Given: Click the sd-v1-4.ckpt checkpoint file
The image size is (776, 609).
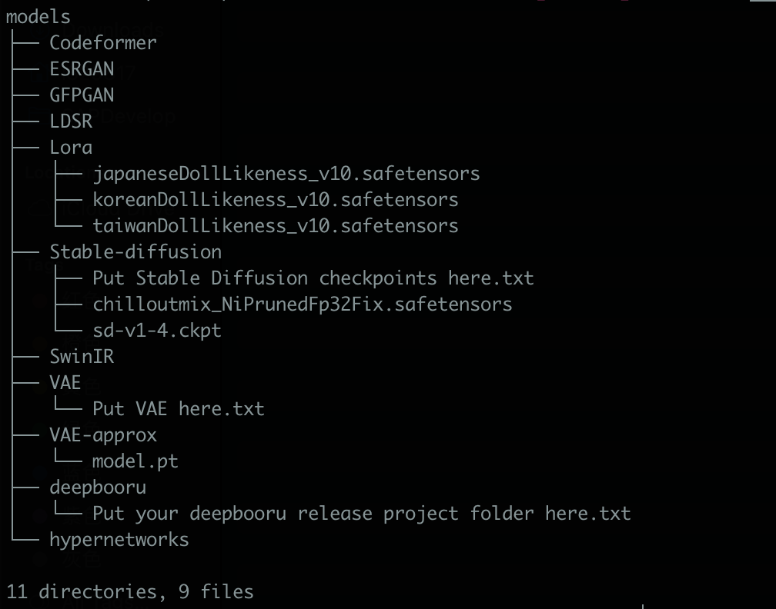Looking at the screenshot, I should 157,330.
